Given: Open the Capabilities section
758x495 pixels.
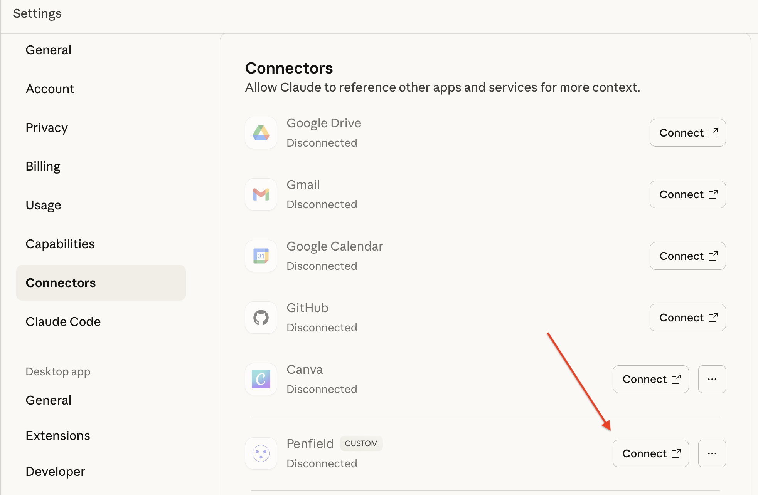Looking at the screenshot, I should (60, 244).
